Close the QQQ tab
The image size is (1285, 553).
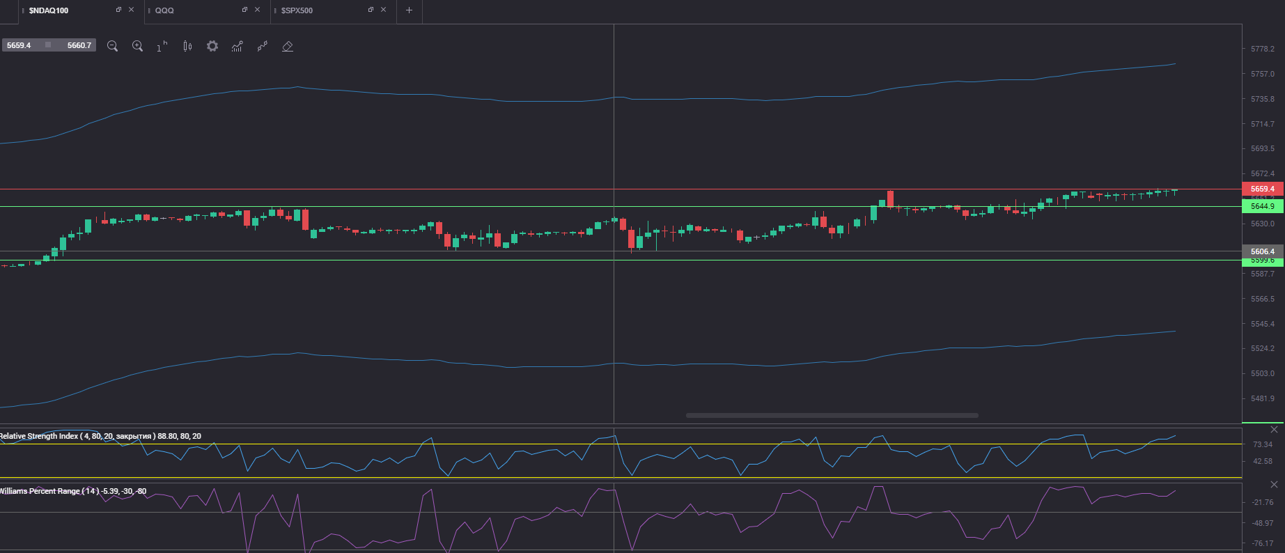point(257,10)
